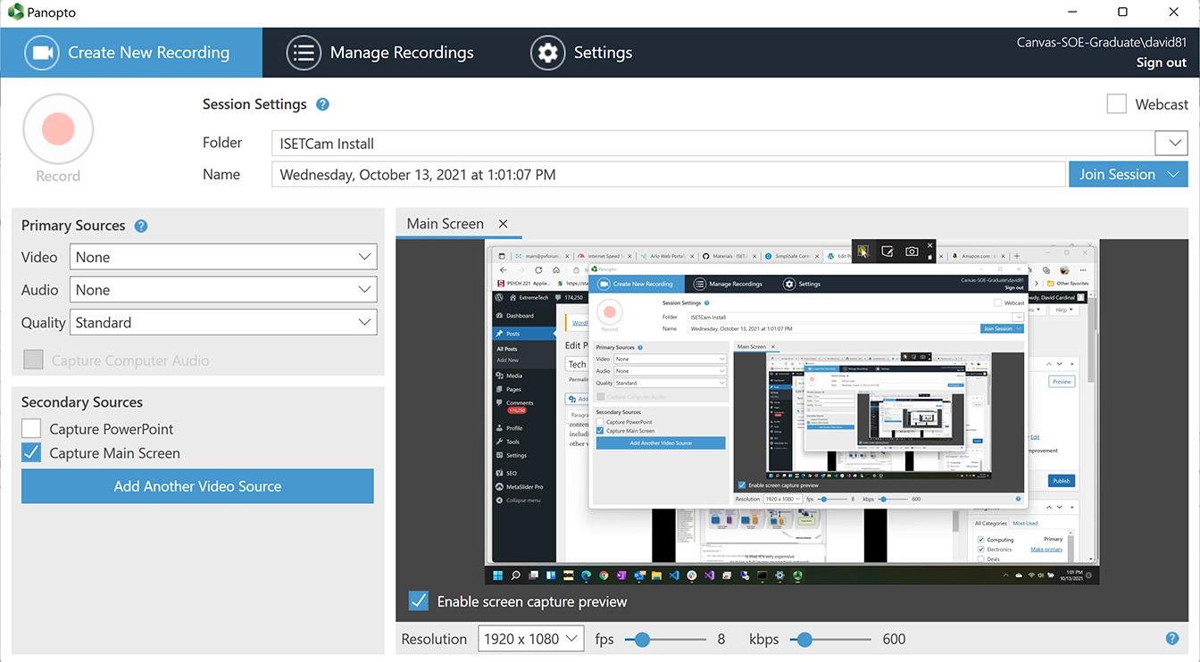Screen dimensions: 1200x662
Task: Expand the Folder dropdown arrow
Action: coord(1172,143)
